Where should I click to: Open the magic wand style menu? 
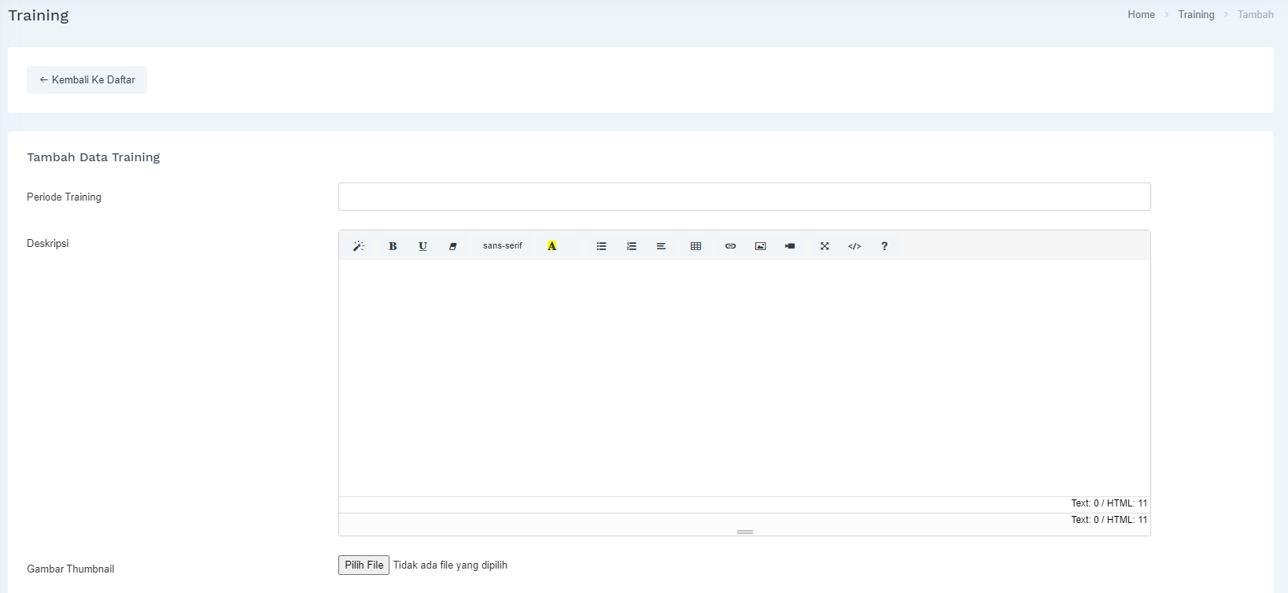359,246
